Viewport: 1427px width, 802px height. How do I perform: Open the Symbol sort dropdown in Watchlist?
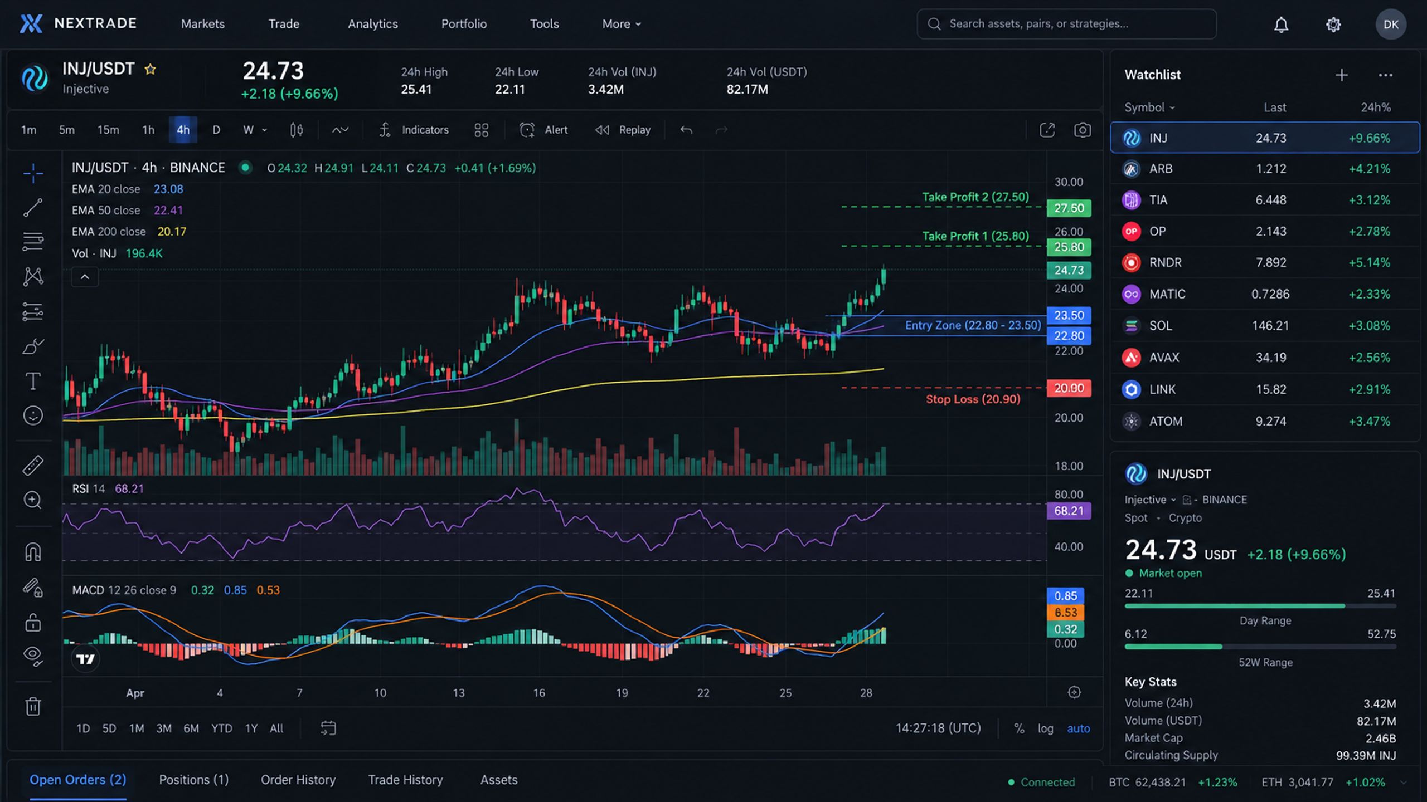[1149, 107]
